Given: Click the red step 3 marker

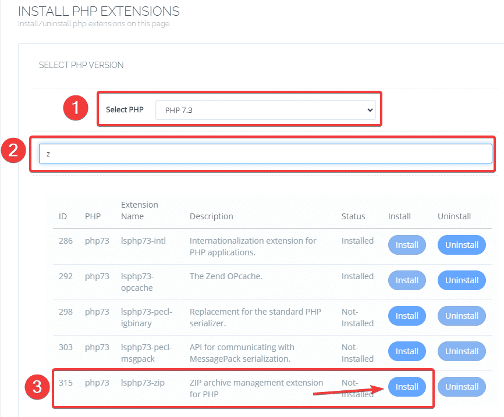Looking at the screenshot, I should click(x=36, y=387).
